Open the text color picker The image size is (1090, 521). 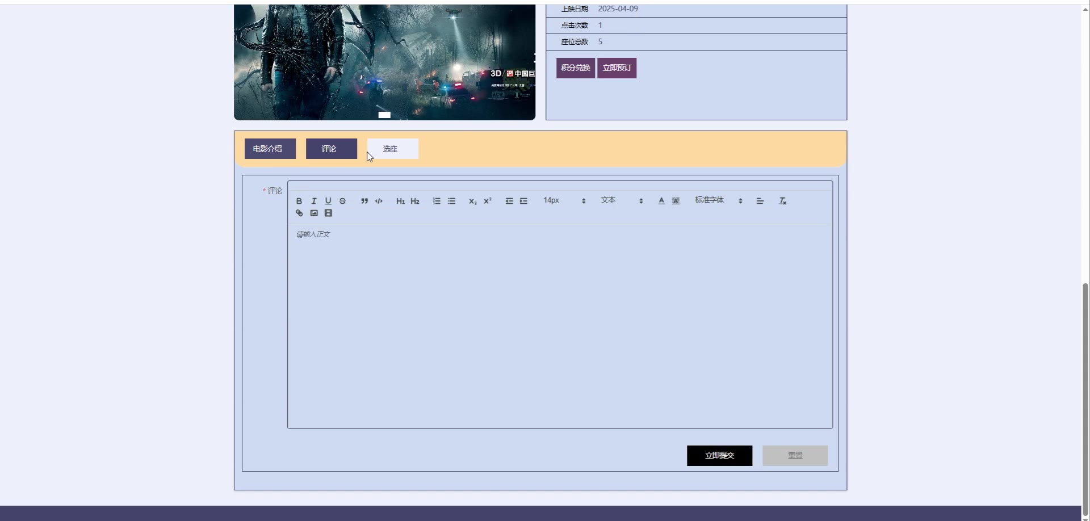(x=661, y=201)
